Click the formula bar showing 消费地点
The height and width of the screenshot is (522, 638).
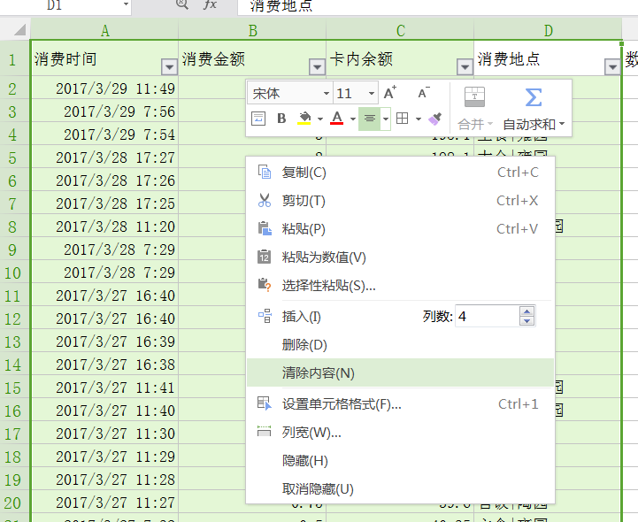point(438,5)
